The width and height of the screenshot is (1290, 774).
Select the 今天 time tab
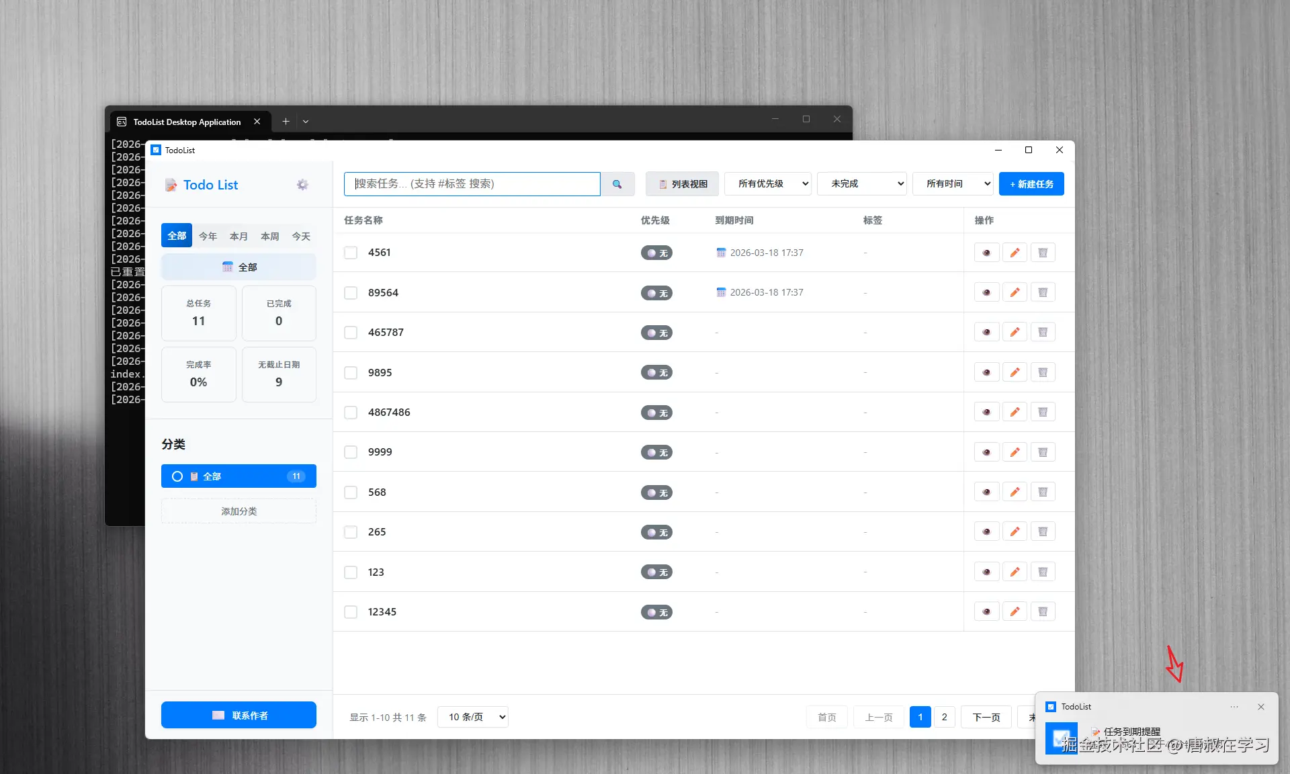click(301, 236)
